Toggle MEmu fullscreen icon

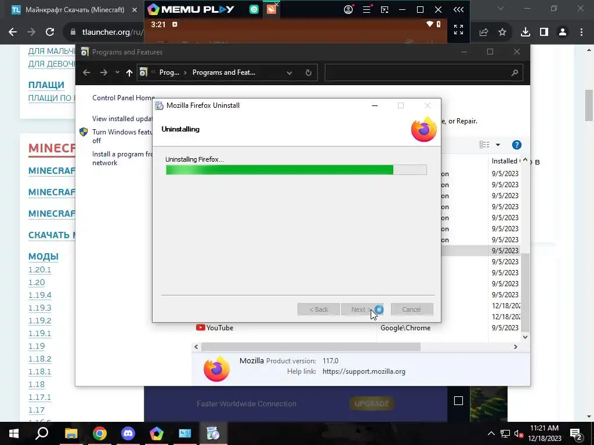pos(458,30)
